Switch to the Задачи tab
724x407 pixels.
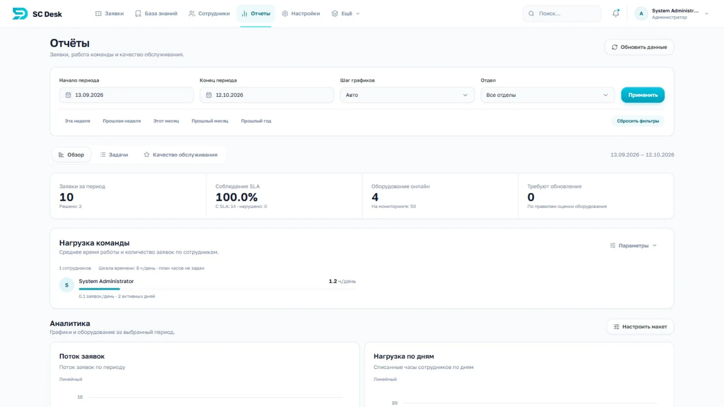click(x=114, y=155)
